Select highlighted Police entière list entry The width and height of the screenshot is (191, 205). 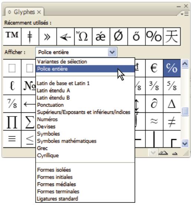tap(85, 69)
